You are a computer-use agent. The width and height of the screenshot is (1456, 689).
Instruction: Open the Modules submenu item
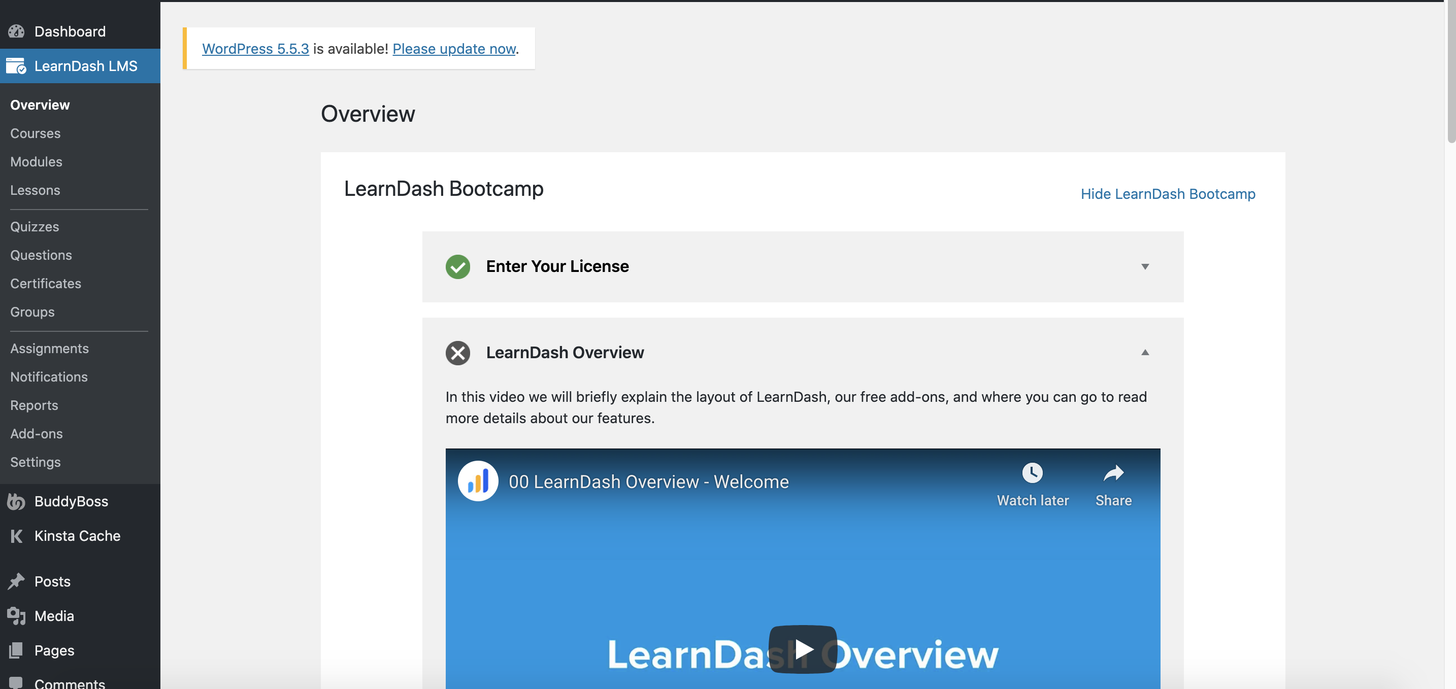coord(36,161)
